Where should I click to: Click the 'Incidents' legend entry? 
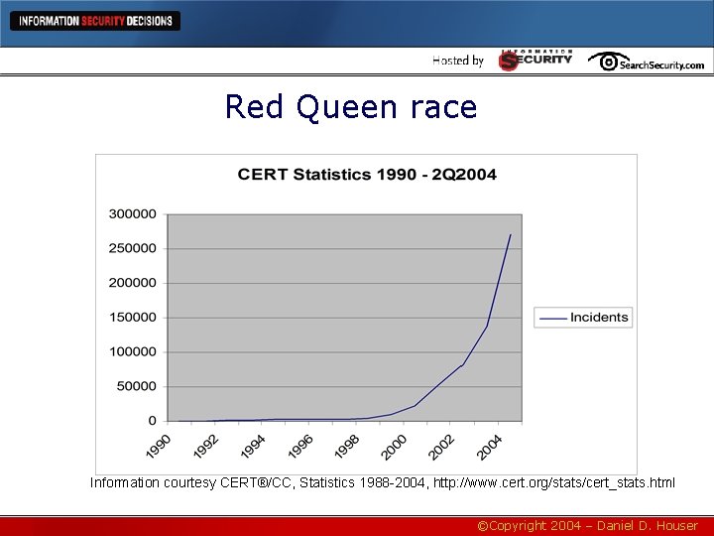(583, 318)
